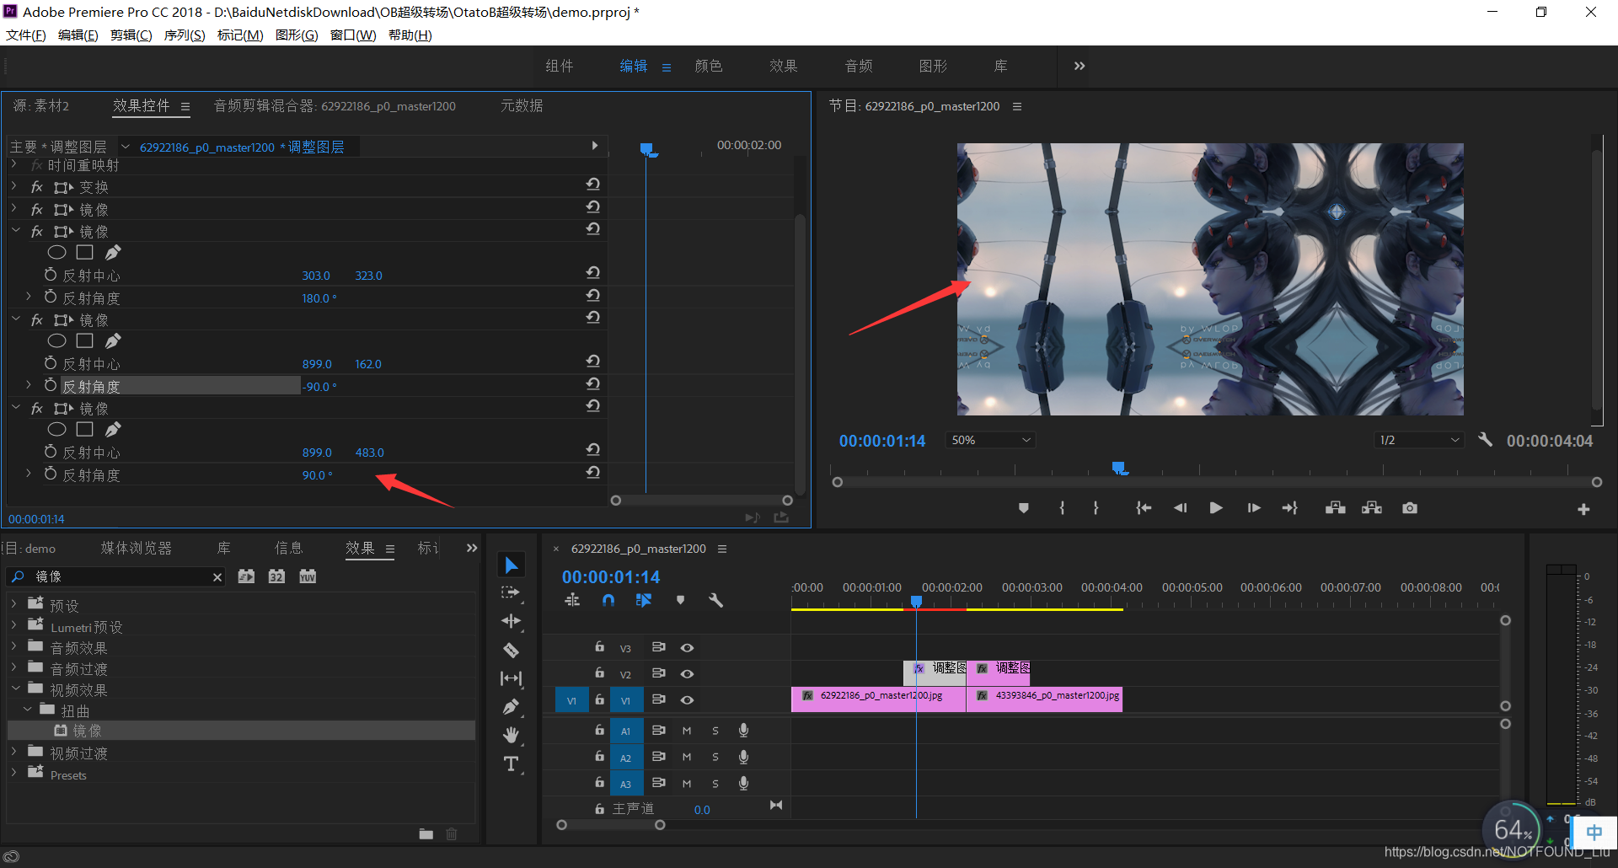Create ellipse mask for second 镜像 effect
This screenshot has width=1618, height=868.
coord(56,252)
